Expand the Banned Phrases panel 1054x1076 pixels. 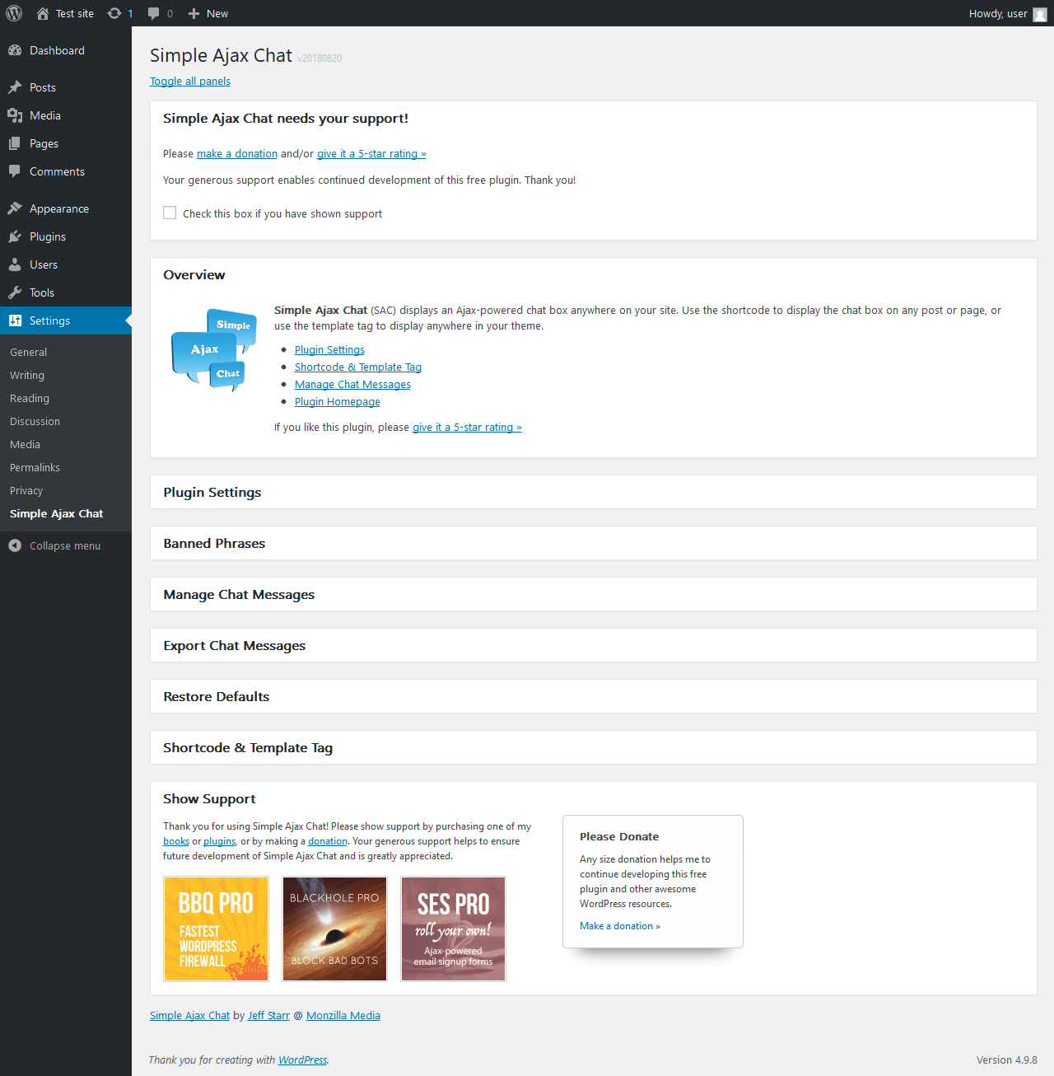point(593,543)
